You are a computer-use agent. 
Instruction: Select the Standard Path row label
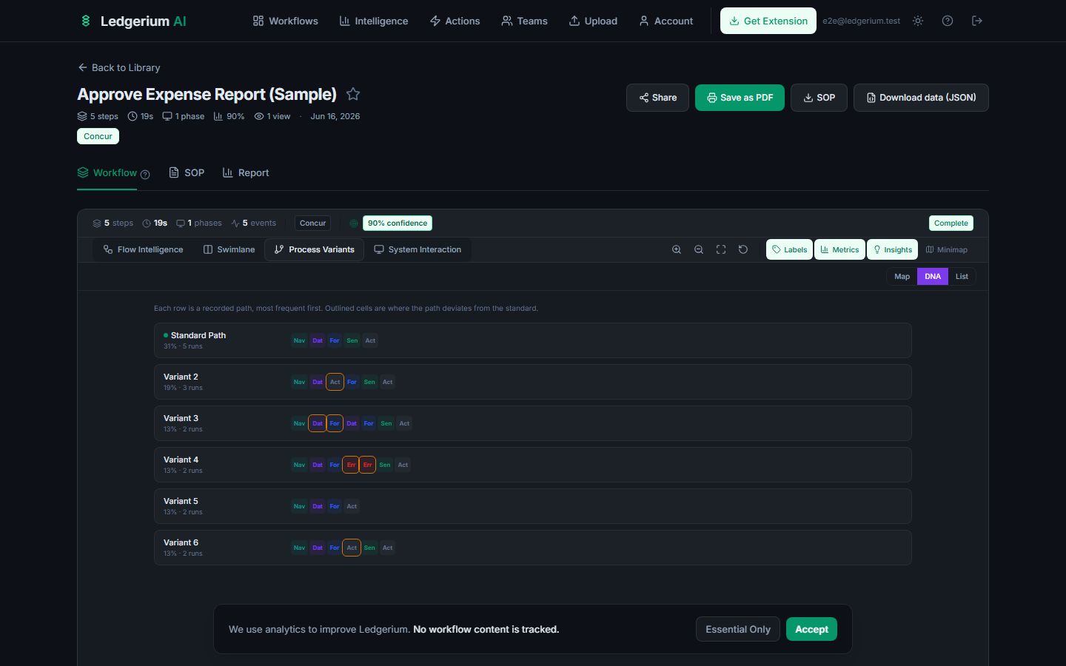point(198,335)
